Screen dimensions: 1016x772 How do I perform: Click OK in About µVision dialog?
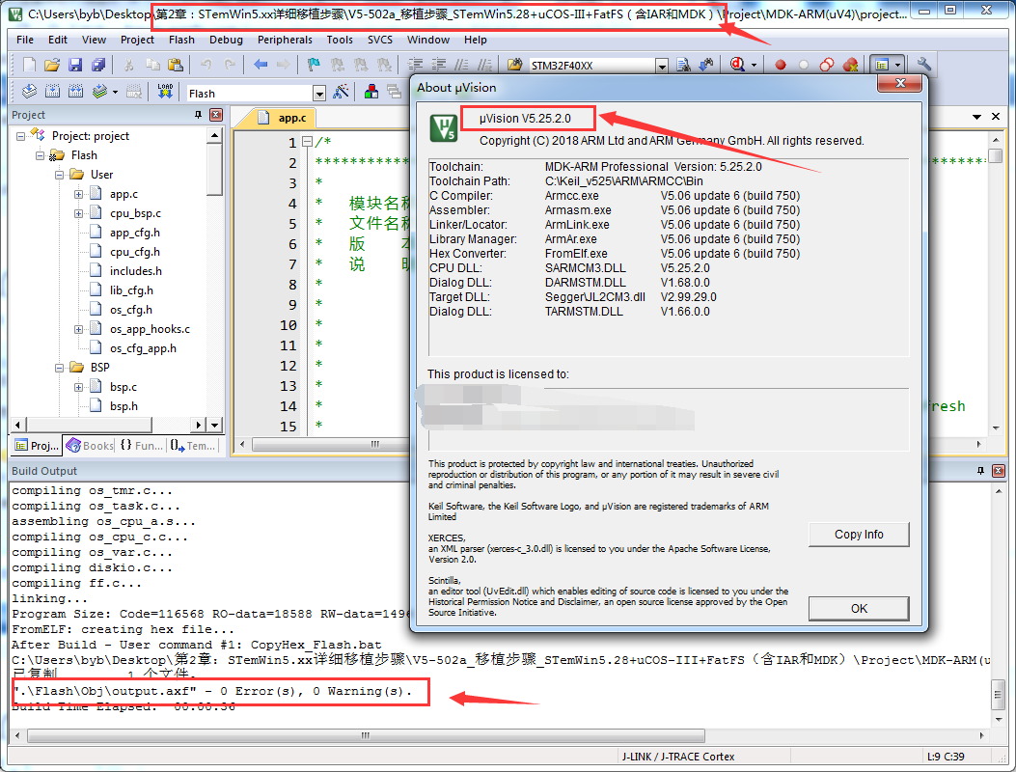859,609
